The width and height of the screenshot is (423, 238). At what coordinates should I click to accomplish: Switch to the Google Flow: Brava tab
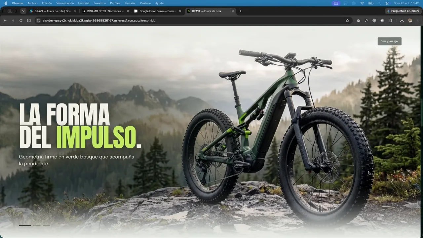click(158, 11)
